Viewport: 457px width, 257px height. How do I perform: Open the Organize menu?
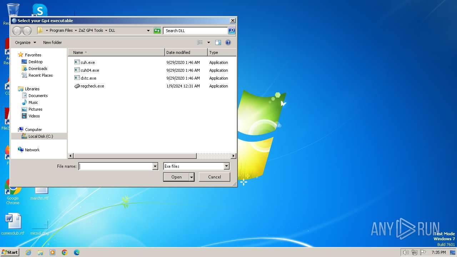point(25,42)
